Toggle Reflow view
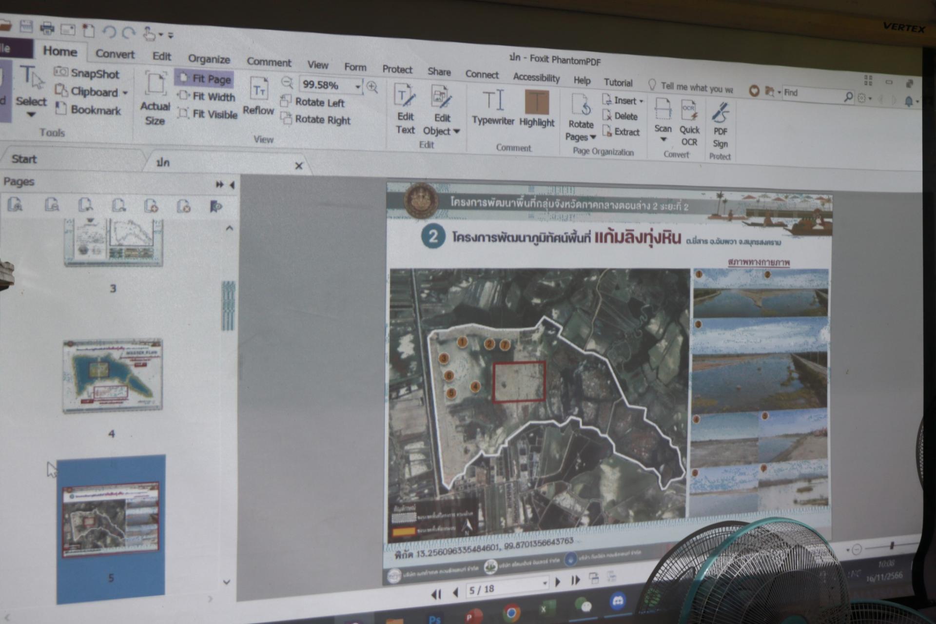Image resolution: width=936 pixels, height=624 pixels. pos(258,97)
